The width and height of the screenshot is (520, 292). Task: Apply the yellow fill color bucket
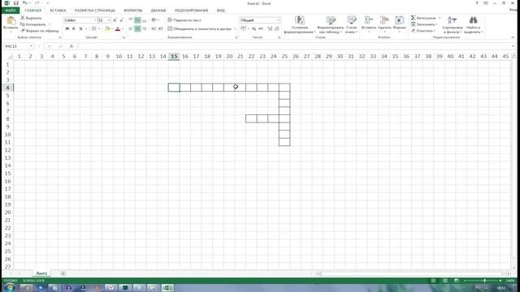[107, 29]
